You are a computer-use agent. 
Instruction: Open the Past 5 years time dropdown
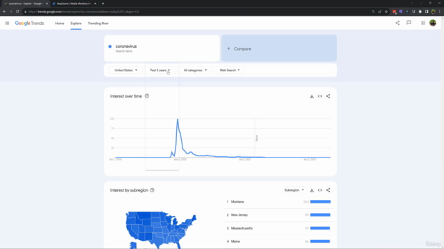coord(160,70)
